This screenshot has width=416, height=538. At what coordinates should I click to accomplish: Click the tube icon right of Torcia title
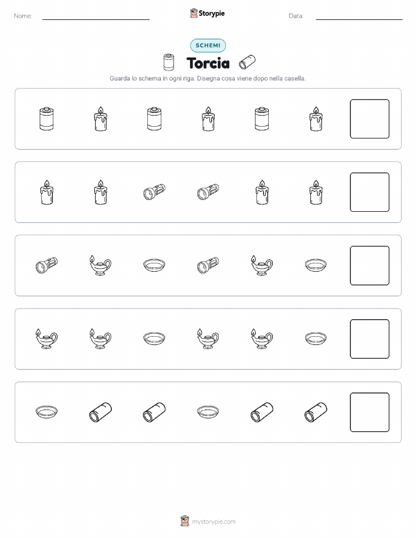tap(247, 62)
